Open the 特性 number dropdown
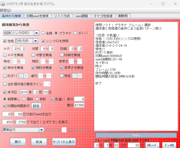 [x=80, y=76]
